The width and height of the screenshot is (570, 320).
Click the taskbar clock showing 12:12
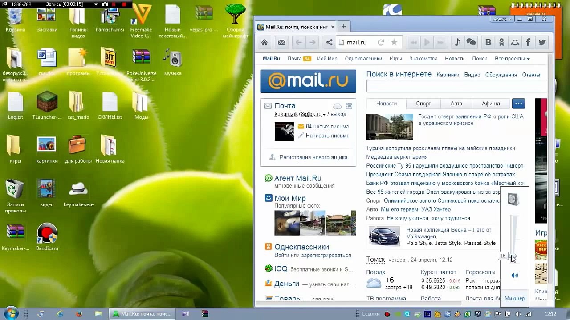[x=550, y=314]
